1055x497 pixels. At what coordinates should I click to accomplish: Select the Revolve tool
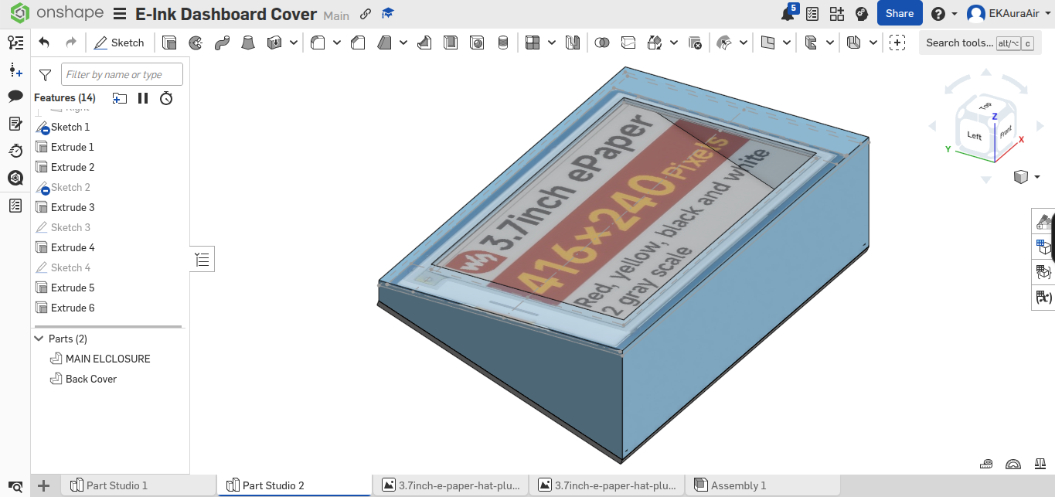click(x=196, y=43)
